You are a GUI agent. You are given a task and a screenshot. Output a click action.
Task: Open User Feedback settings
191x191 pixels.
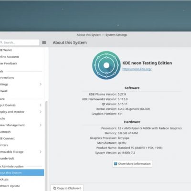coord(22,64)
